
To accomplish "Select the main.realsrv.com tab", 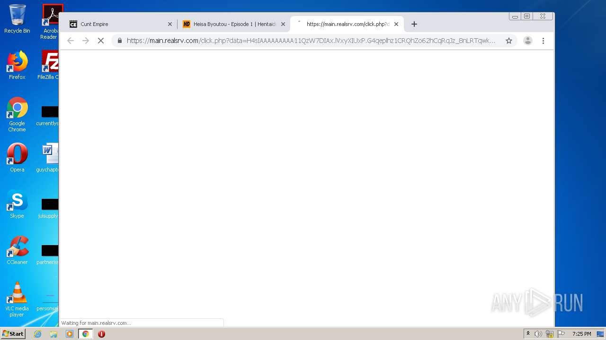I will 347,24.
